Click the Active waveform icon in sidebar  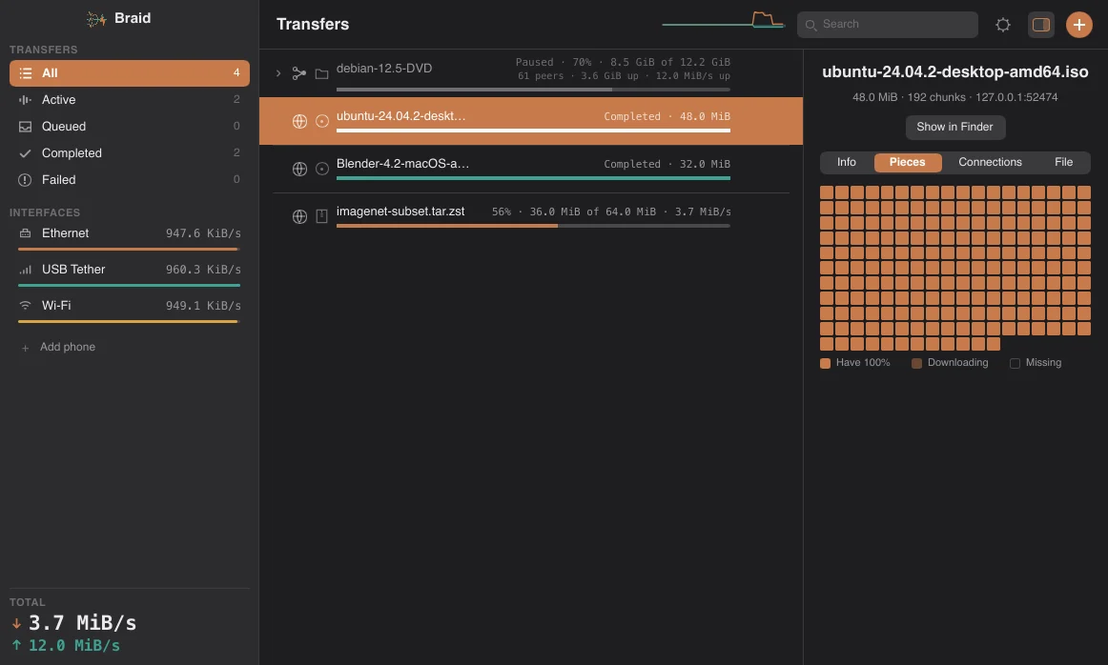pos(26,99)
